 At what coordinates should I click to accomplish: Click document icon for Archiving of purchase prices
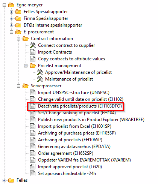pos(33,133)
